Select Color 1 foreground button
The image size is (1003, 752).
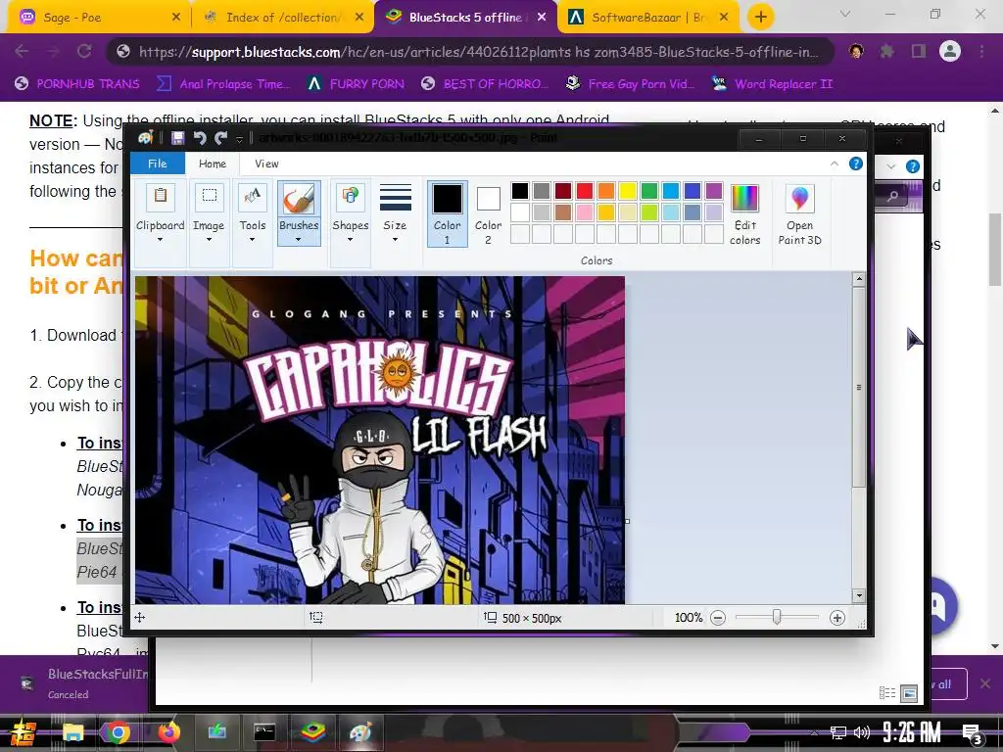point(447,213)
